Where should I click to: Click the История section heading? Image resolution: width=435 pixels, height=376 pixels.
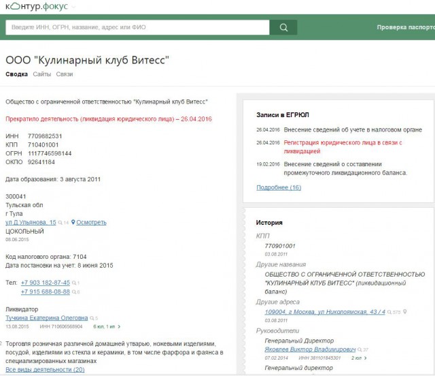pos(269,223)
